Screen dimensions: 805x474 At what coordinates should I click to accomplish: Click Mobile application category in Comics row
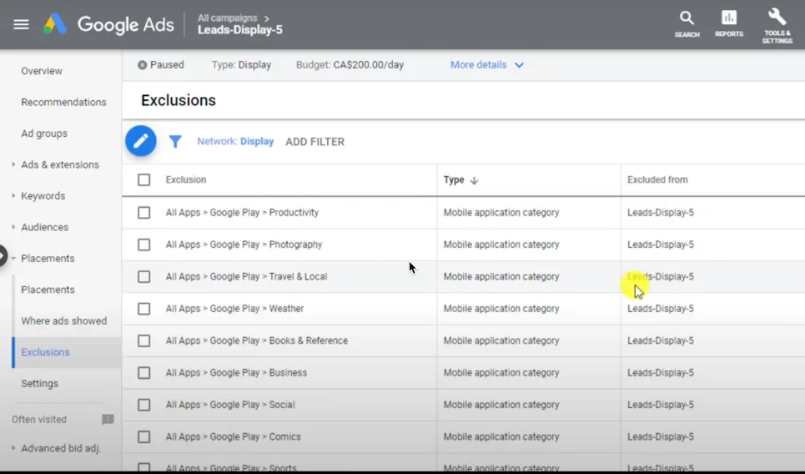501,437
